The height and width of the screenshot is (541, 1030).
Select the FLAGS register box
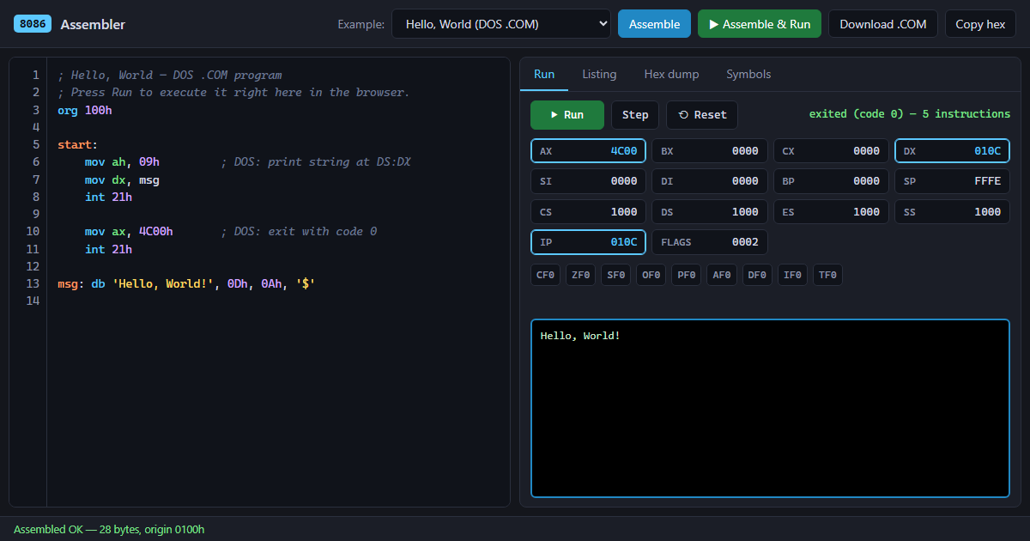(x=710, y=242)
